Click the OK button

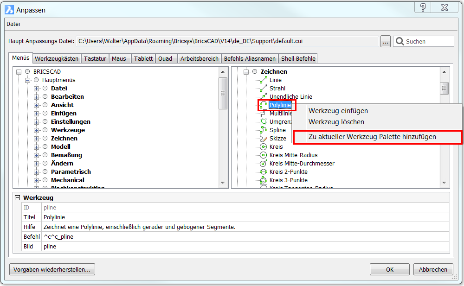point(389,269)
